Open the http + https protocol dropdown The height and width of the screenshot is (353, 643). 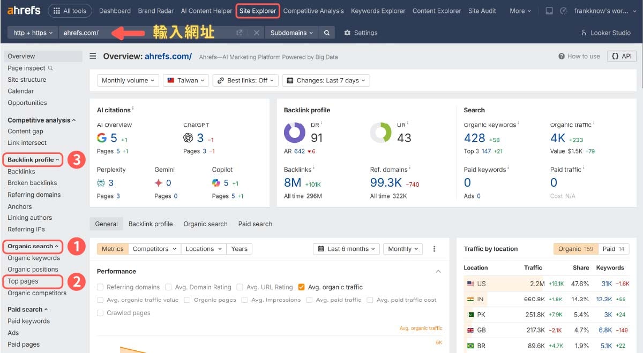(33, 33)
